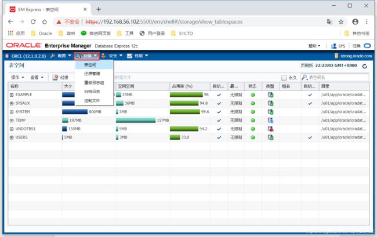Open the browser home page icon
Viewport: 377px width, 237px height.
coord(45,21)
